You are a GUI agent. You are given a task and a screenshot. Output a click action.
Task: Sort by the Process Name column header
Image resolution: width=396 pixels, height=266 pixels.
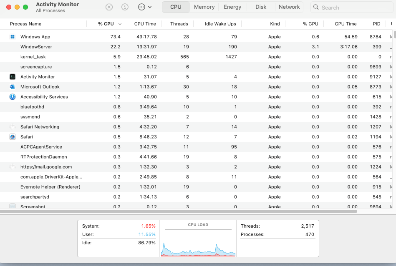click(x=25, y=24)
